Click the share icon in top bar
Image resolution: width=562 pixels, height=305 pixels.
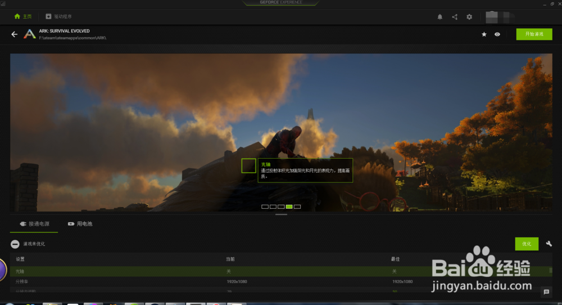455,17
